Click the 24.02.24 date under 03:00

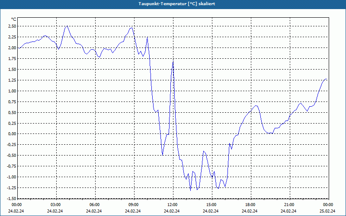coord(55,211)
